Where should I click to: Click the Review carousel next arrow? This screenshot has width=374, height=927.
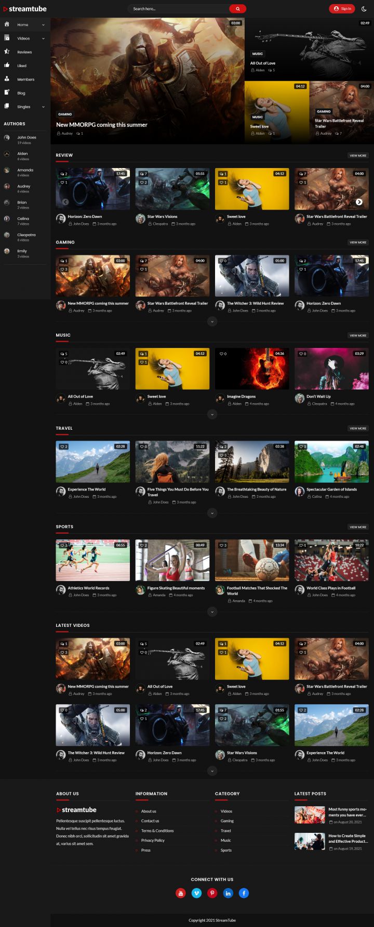(359, 202)
